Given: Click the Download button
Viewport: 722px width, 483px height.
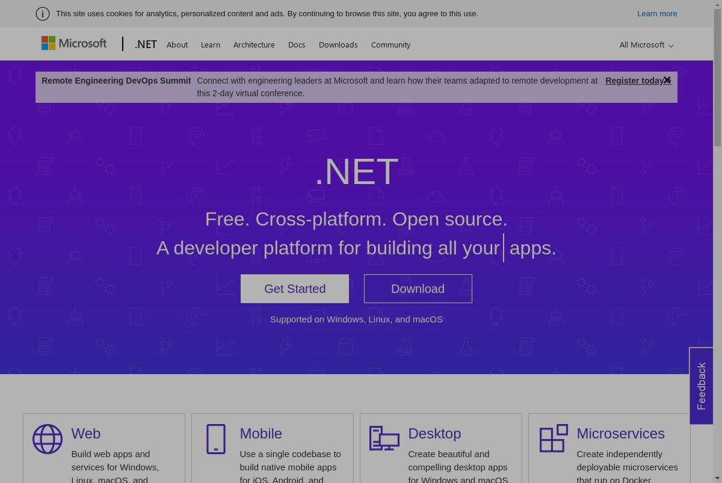Looking at the screenshot, I should click(418, 289).
